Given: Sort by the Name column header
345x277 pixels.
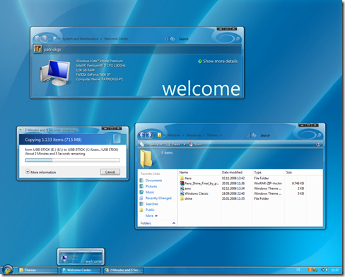Looking at the screenshot, I should pos(199,172).
